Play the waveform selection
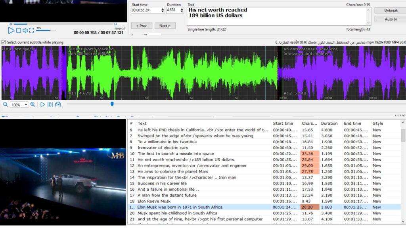The height and width of the screenshot is (228, 406). tap(43, 104)
